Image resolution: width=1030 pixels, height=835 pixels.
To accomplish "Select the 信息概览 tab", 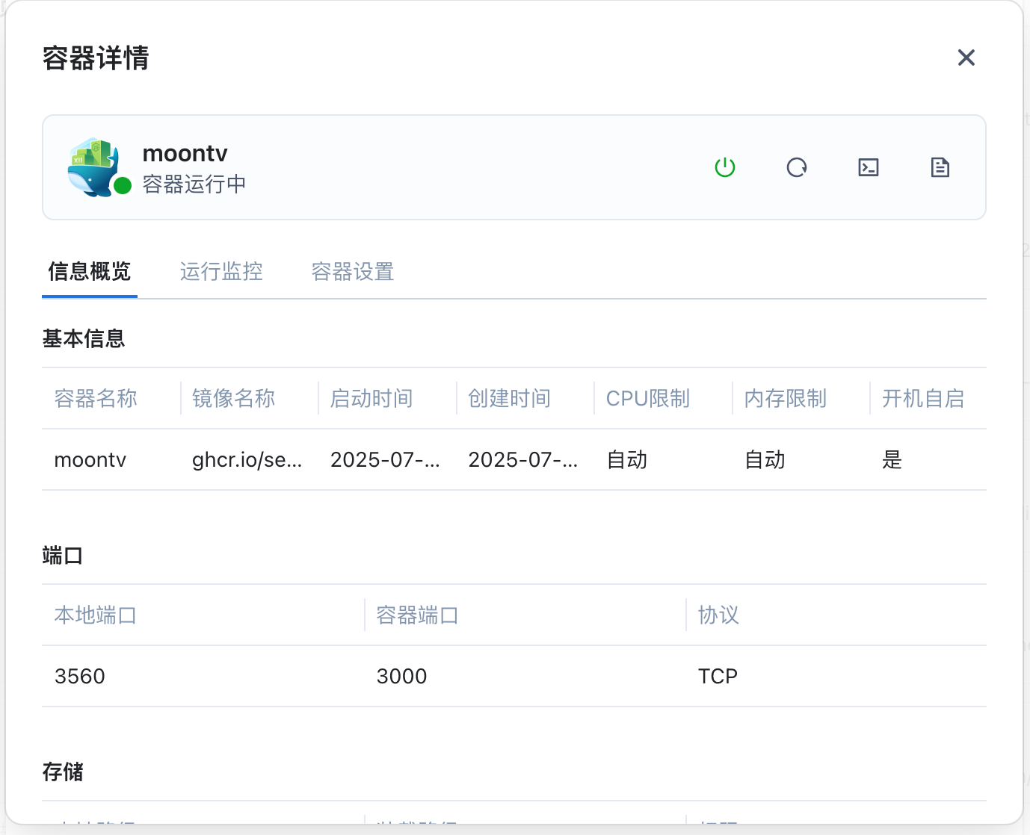I will [90, 272].
